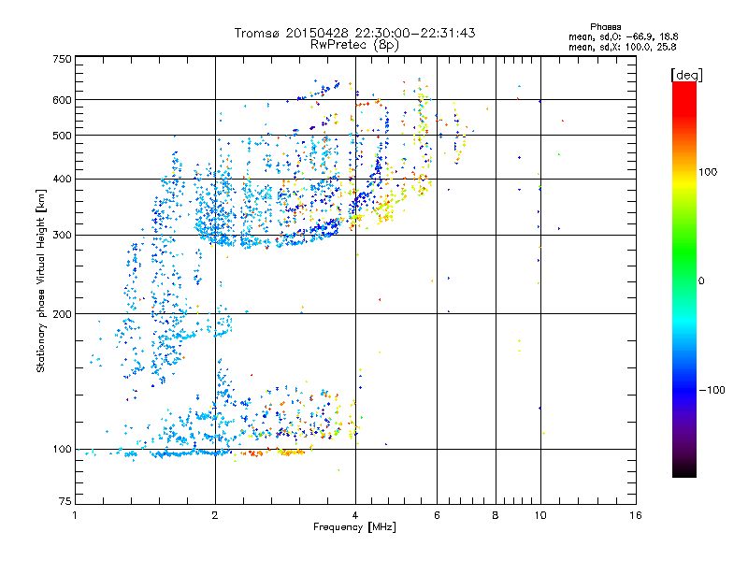This screenshot has height=561, width=748.
Task: Select the 'mean, sd,O: -66.9, 18.8' line
Action: 623,36
